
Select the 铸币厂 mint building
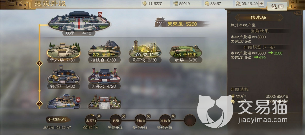tap(64, 77)
